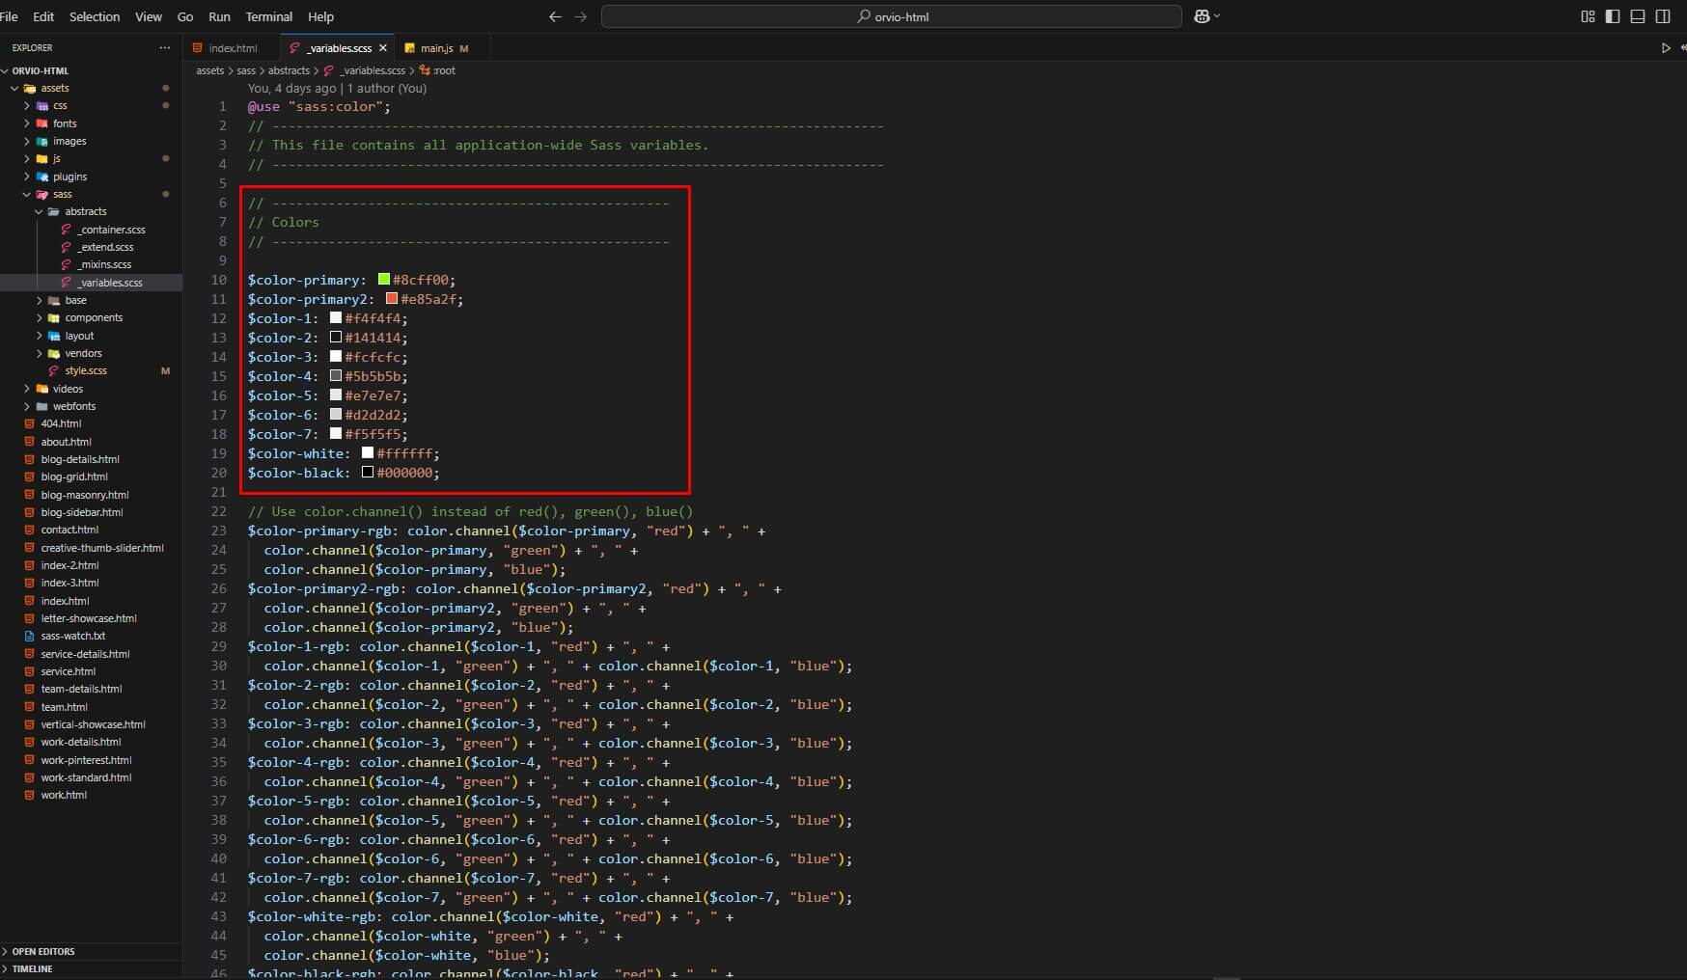Click the green #8cff00 color swatch
Screen dimensions: 1687x980
point(384,280)
